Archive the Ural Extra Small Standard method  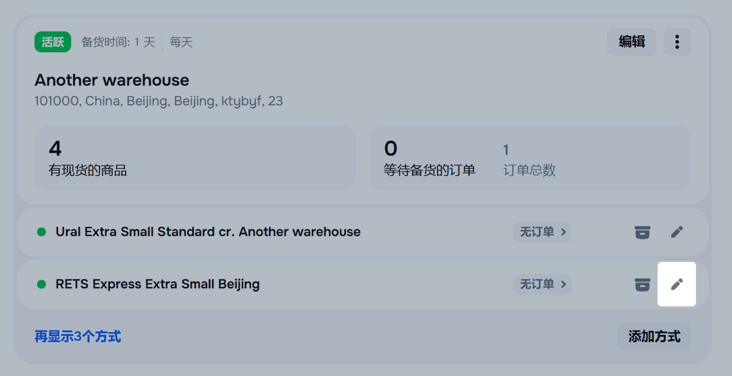642,232
